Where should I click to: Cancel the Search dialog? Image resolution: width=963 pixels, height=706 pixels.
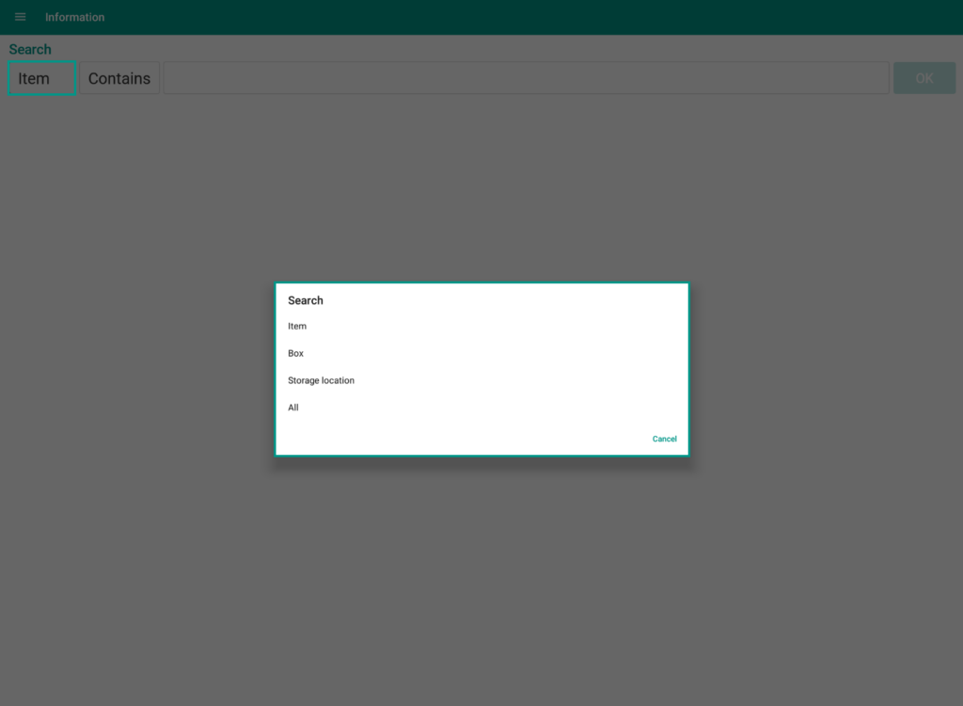(x=664, y=440)
